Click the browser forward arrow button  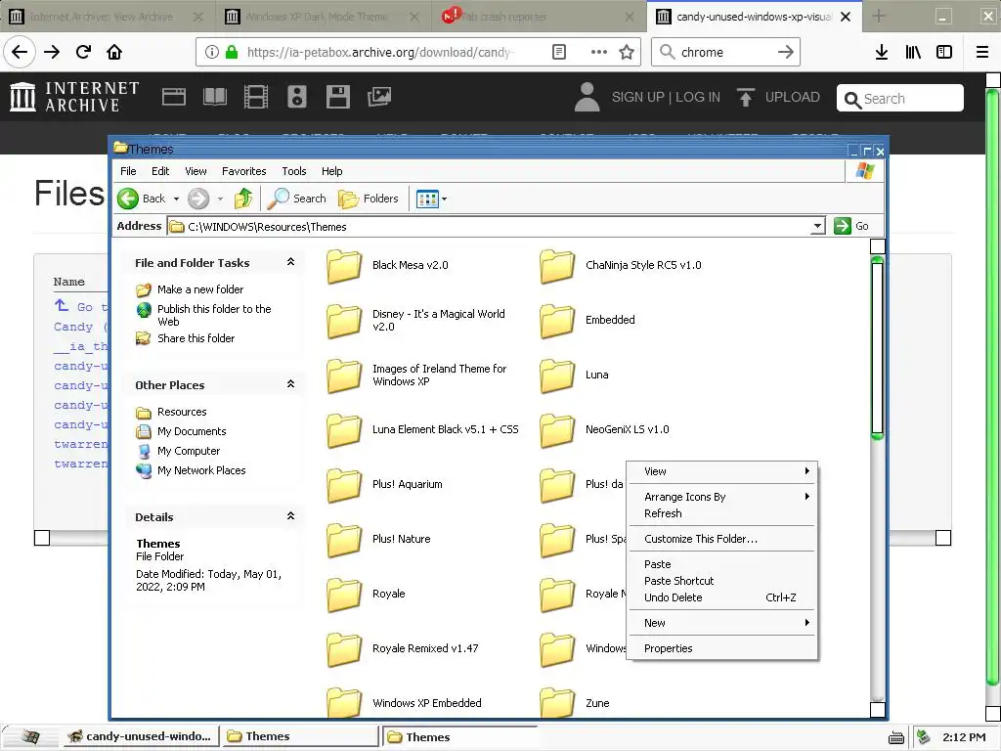(52, 52)
